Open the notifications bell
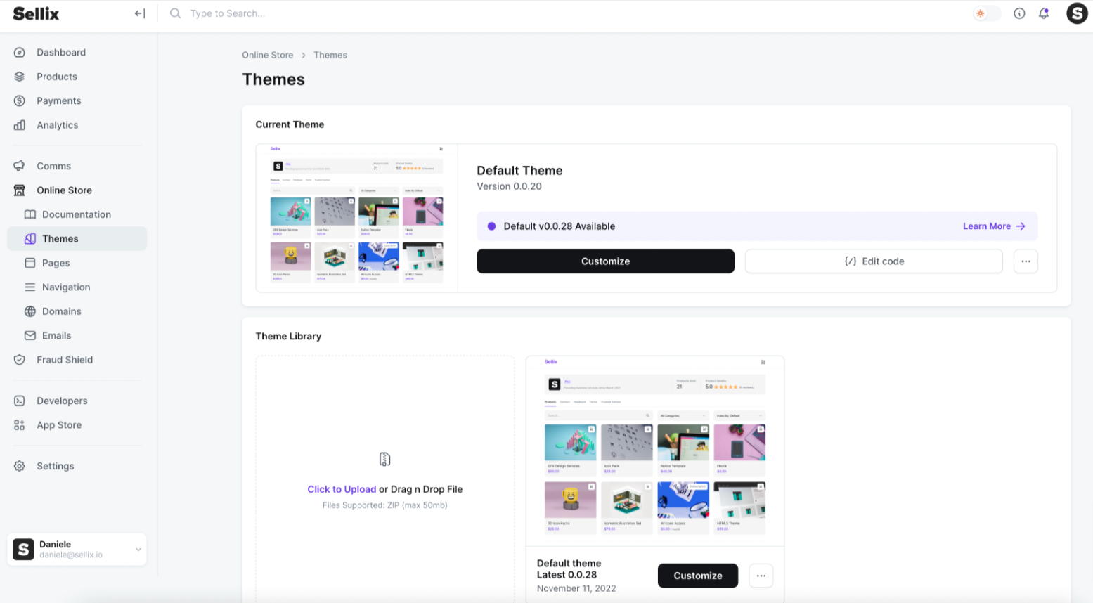Image resolution: width=1093 pixels, height=603 pixels. pos(1043,13)
